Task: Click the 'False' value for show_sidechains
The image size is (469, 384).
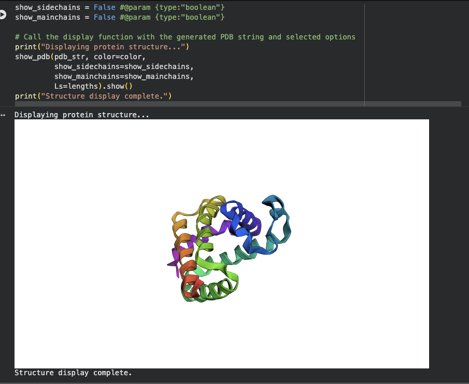Action: 104,7
